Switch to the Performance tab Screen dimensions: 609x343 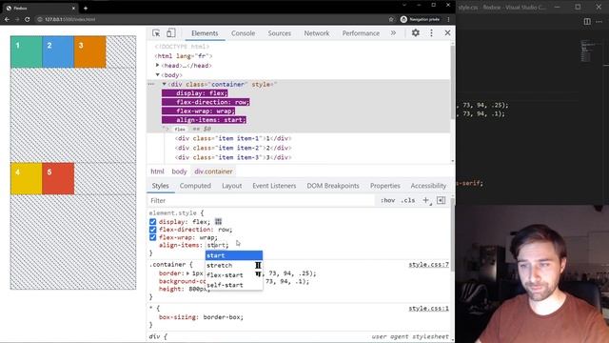tap(361, 33)
